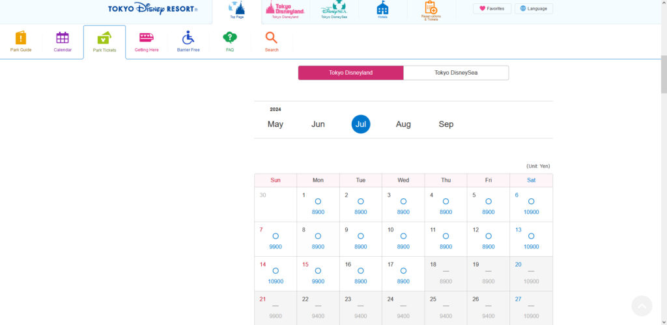Viewport: 667px width, 325px height.
Task: Select the Park Tickets tab
Action: [105, 42]
